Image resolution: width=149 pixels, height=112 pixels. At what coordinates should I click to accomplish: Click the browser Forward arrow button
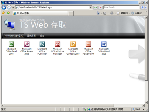(x=9, y=7)
